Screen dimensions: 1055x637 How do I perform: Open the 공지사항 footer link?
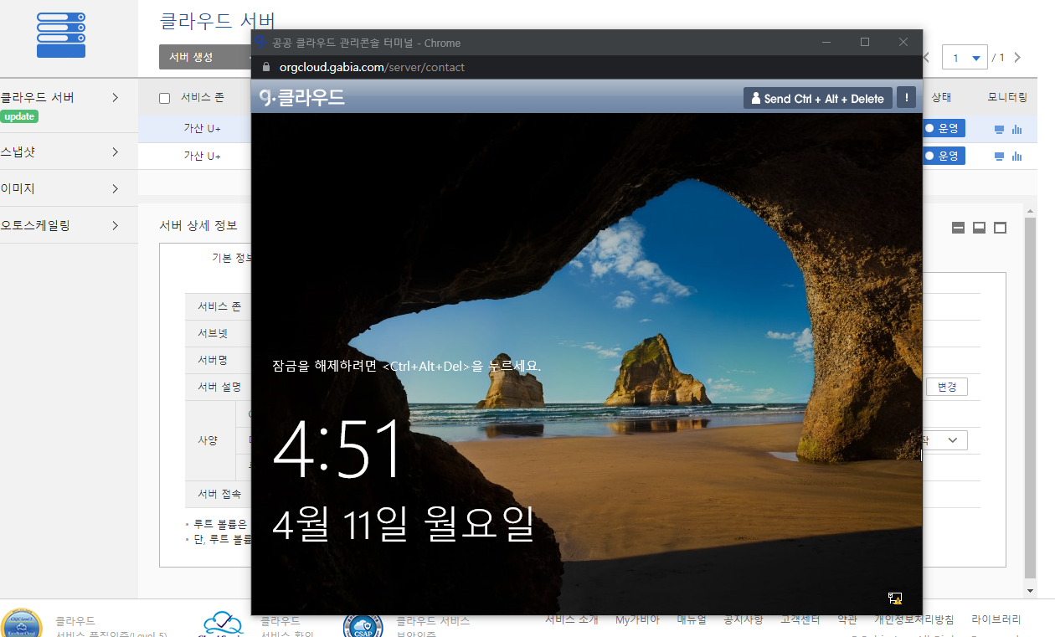coord(744,619)
